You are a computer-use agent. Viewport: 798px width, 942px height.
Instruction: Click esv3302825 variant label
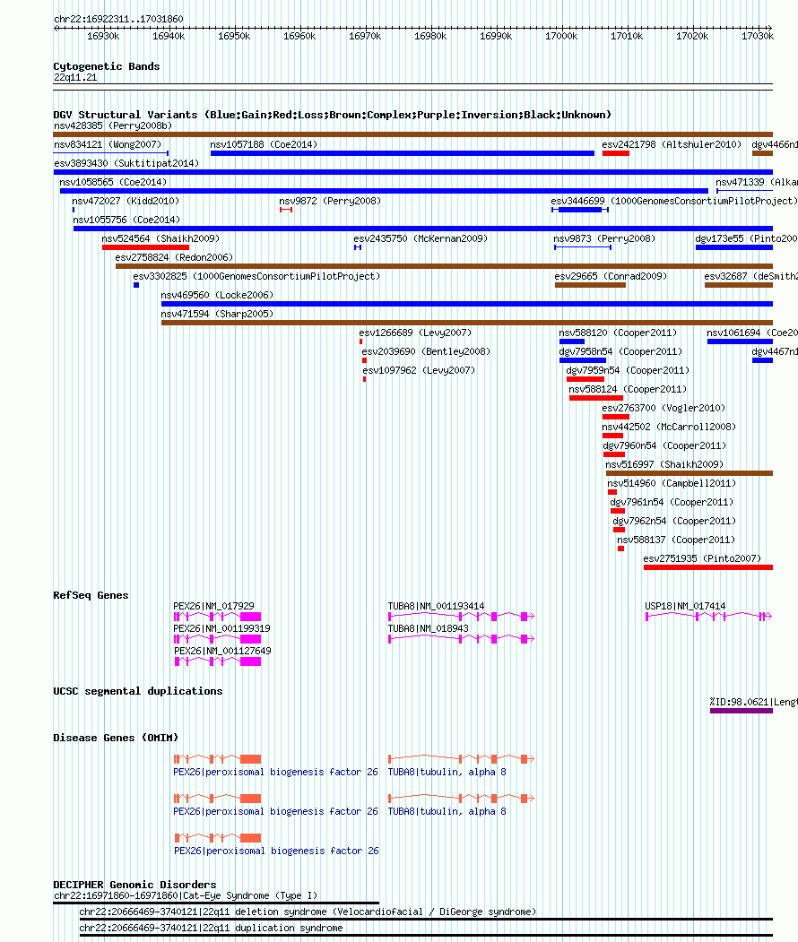point(256,276)
